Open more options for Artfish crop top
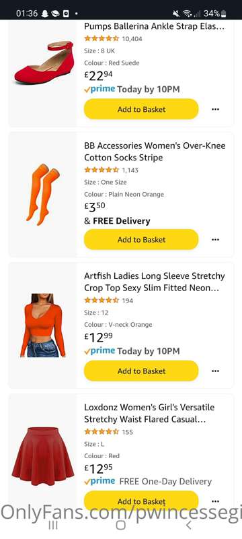242x539 pixels. click(x=215, y=371)
